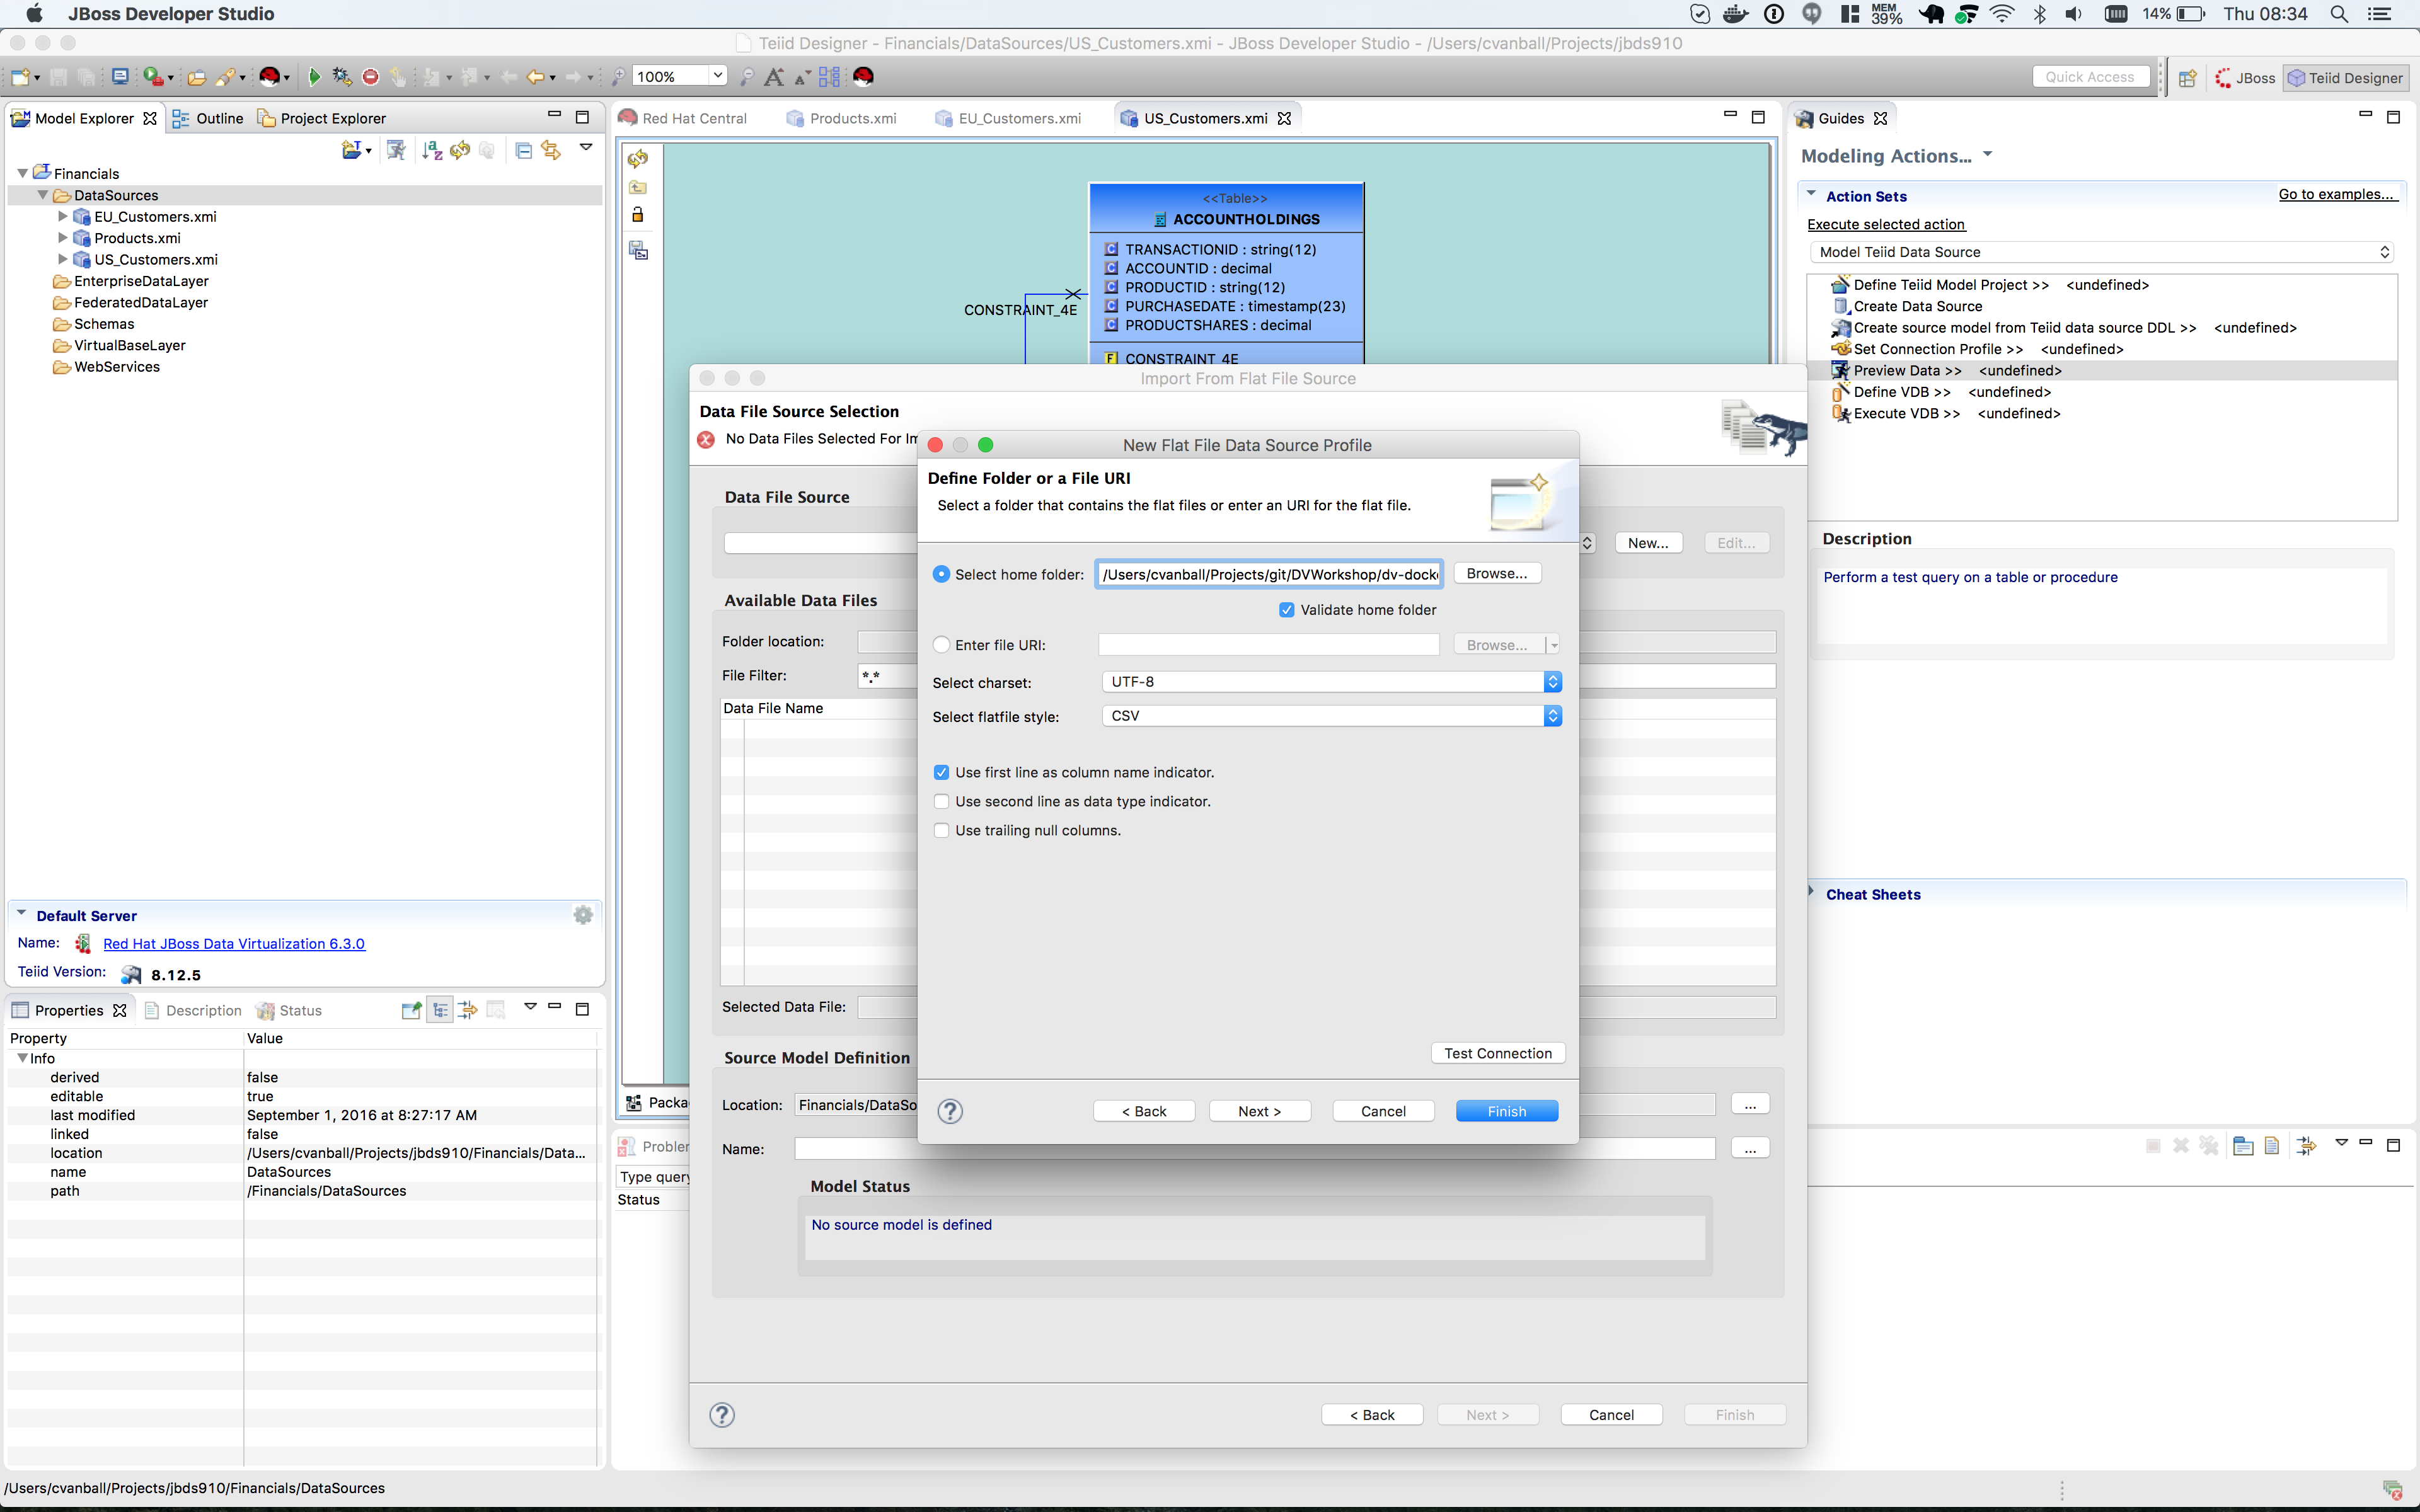This screenshot has width=2420, height=1512.
Task: Enable Use second line as data type indicator
Action: [941, 802]
